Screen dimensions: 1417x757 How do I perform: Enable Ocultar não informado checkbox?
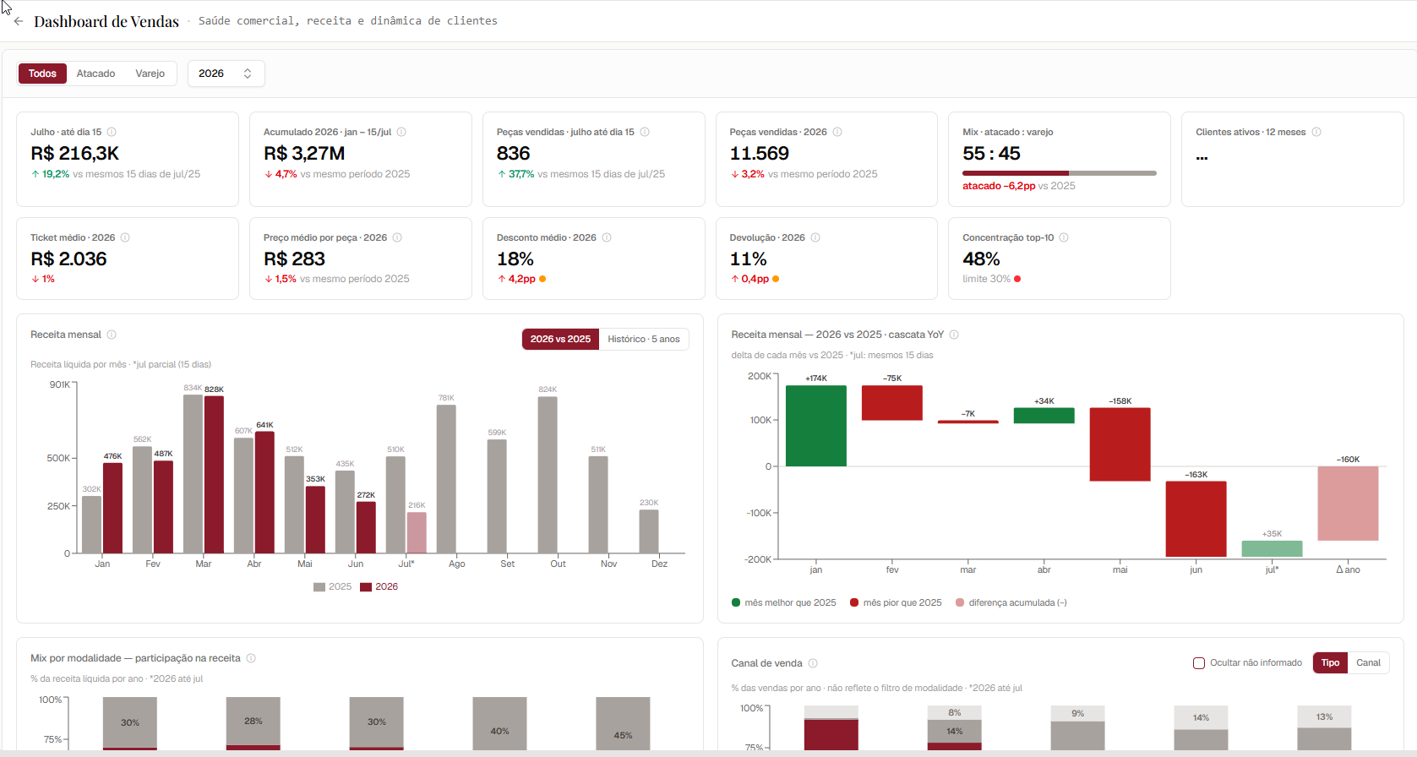[1198, 663]
